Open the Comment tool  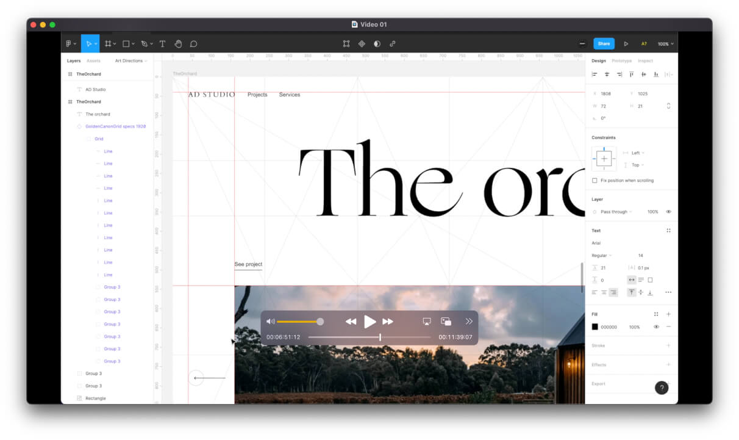(194, 43)
